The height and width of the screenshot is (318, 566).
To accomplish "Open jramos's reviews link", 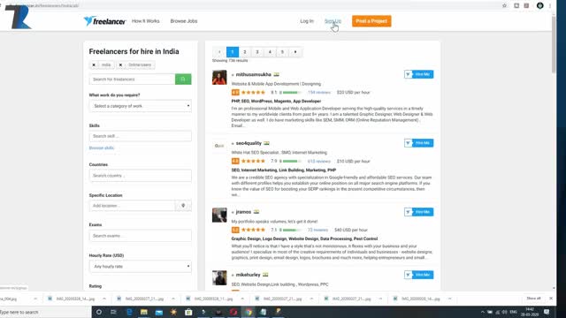I will click(x=317, y=230).
